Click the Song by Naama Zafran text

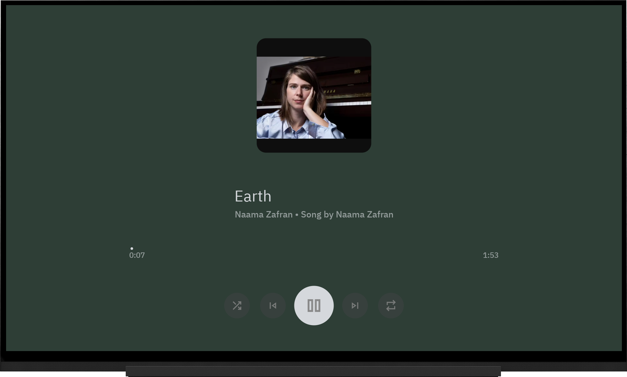tap(347, 215)
